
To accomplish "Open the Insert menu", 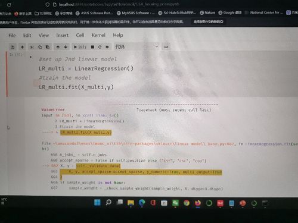I will (x=63, y=35).
